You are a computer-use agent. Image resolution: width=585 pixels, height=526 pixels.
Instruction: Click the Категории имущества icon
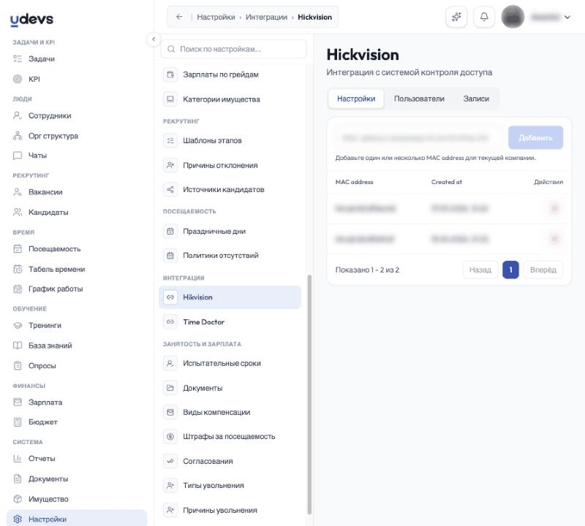(170, 99)
